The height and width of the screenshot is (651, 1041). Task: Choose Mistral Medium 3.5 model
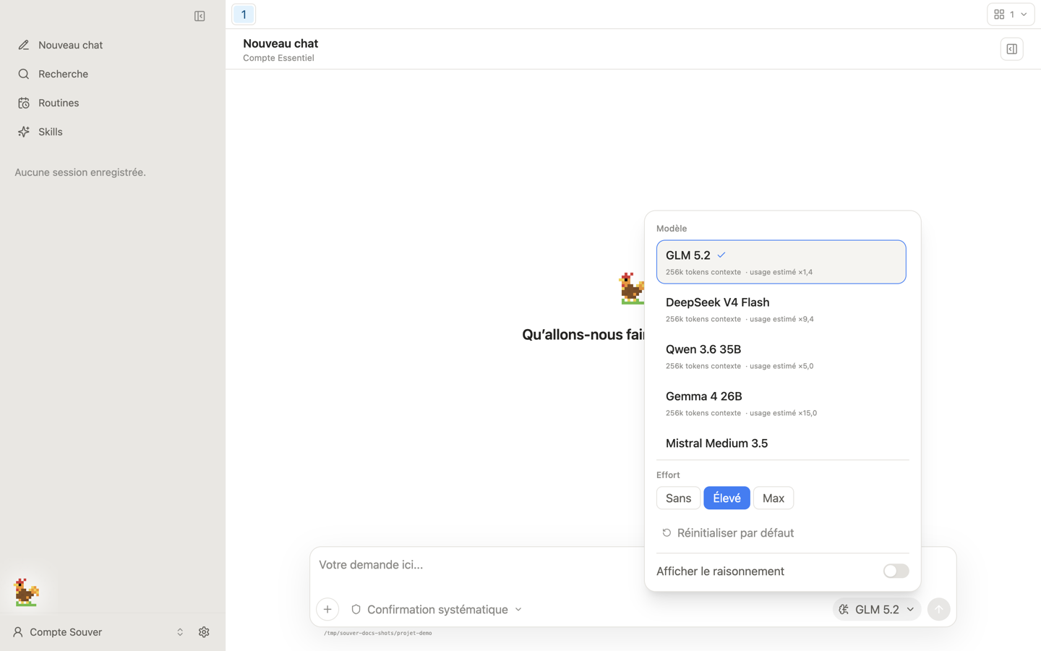pyautogui.click(x=781, y=443)
